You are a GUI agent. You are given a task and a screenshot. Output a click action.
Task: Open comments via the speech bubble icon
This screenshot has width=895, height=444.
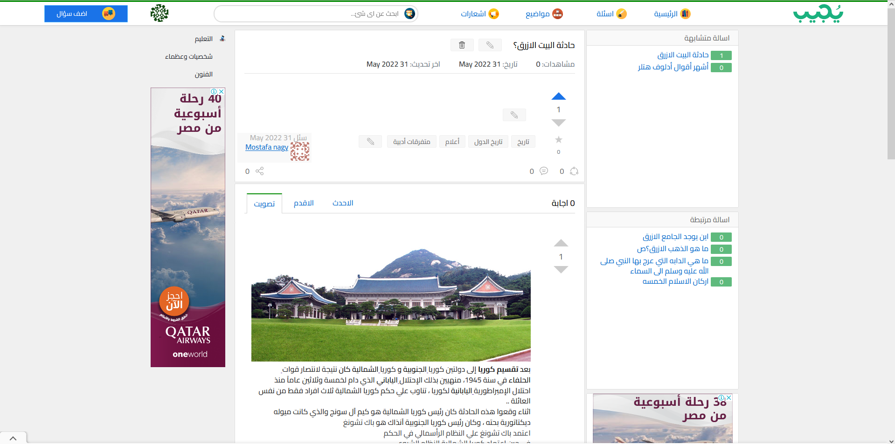(x=543, y=171)
